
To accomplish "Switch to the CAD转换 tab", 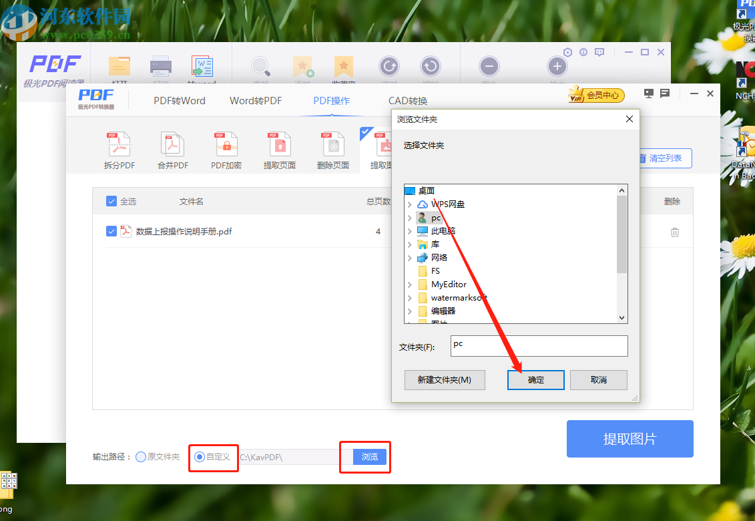I will coord(409,100).
